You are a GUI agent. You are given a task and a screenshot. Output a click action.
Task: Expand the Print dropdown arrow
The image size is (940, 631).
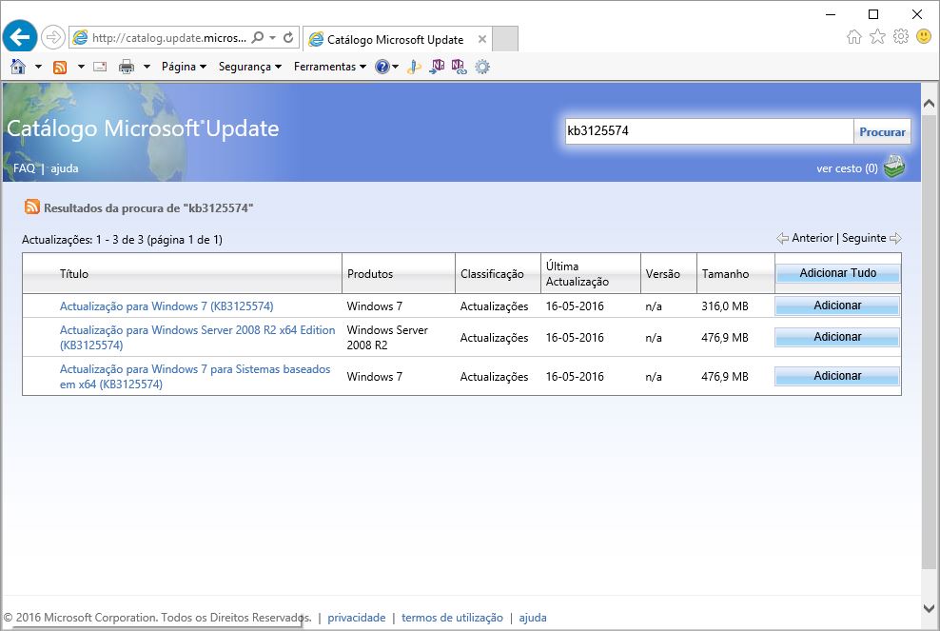(x=147, y=67)
